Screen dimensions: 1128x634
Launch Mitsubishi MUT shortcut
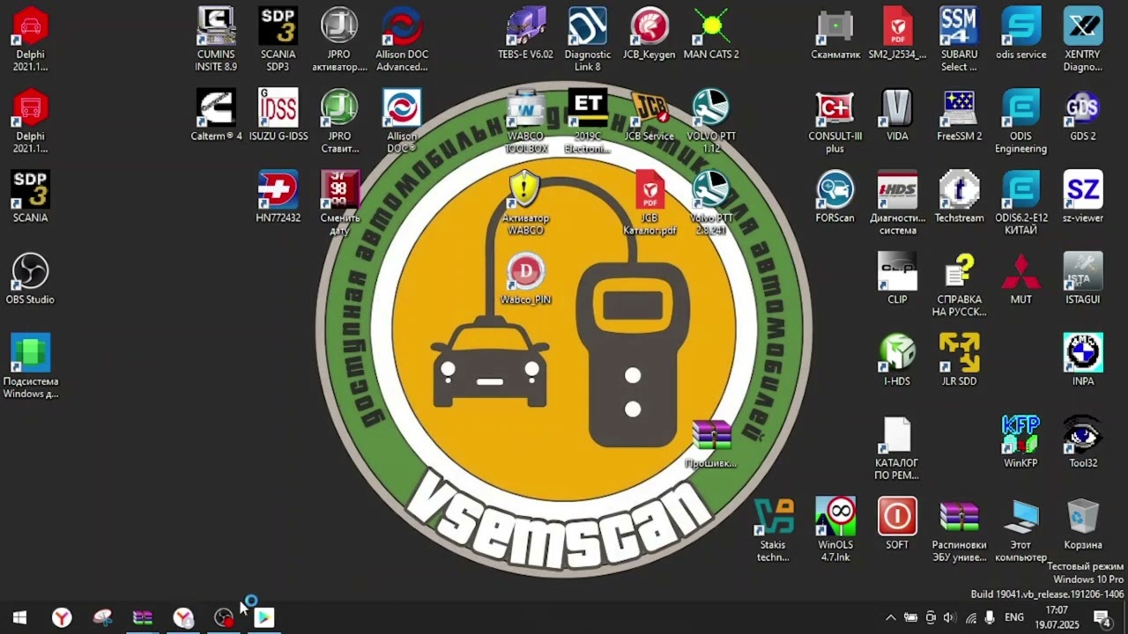click(x=1021, y=279)
